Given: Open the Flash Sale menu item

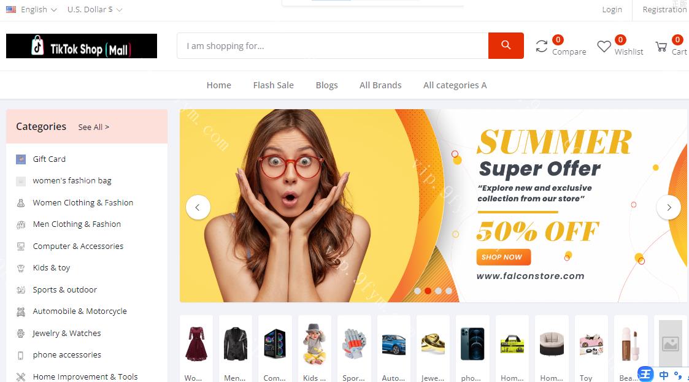Looking at the screenshot, I should pyautogui.click(x=273, y=85).
